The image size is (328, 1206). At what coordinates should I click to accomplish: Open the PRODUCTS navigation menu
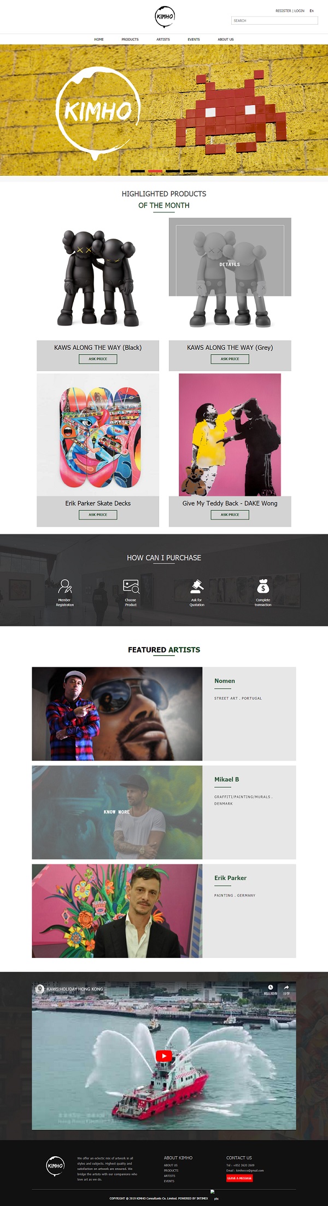pyautogui.click(x=130, y=39)
